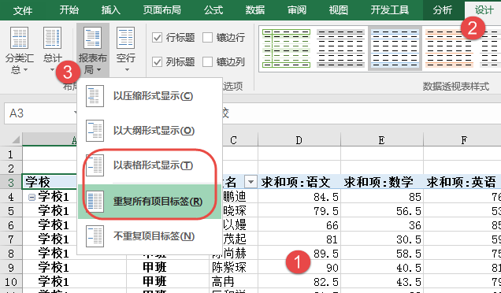Screen dimensions: 501x293
Task: Click the cell with value 56.5
Action: pos(382,211)
